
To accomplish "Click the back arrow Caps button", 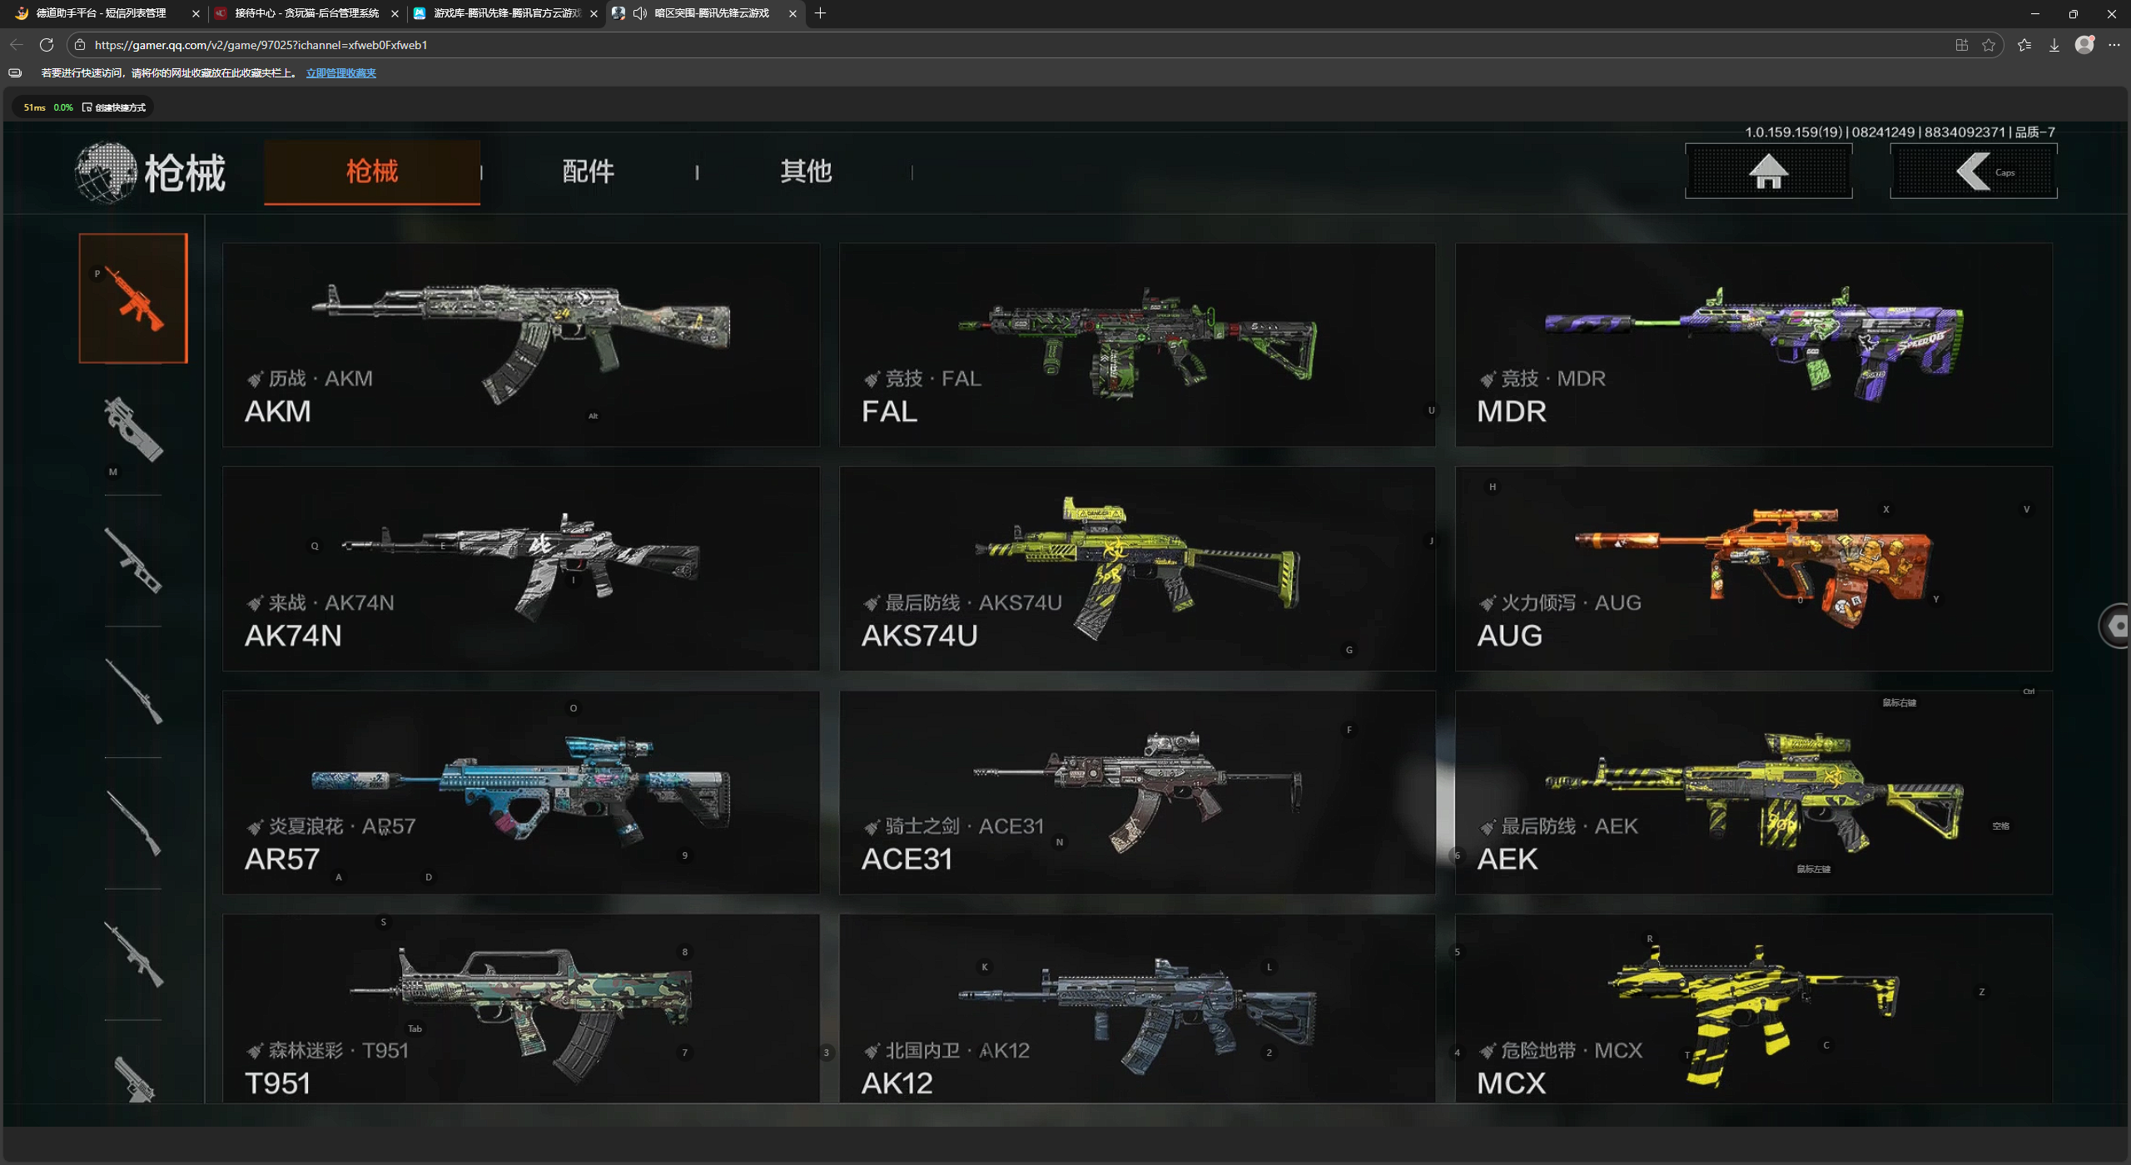I will coord(1973,171).
